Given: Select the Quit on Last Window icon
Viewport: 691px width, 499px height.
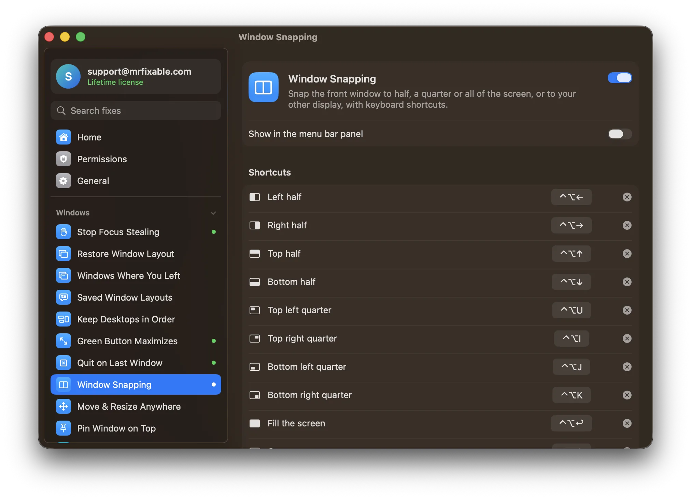Looking at the screenshot, I should [x=64, y=363].
